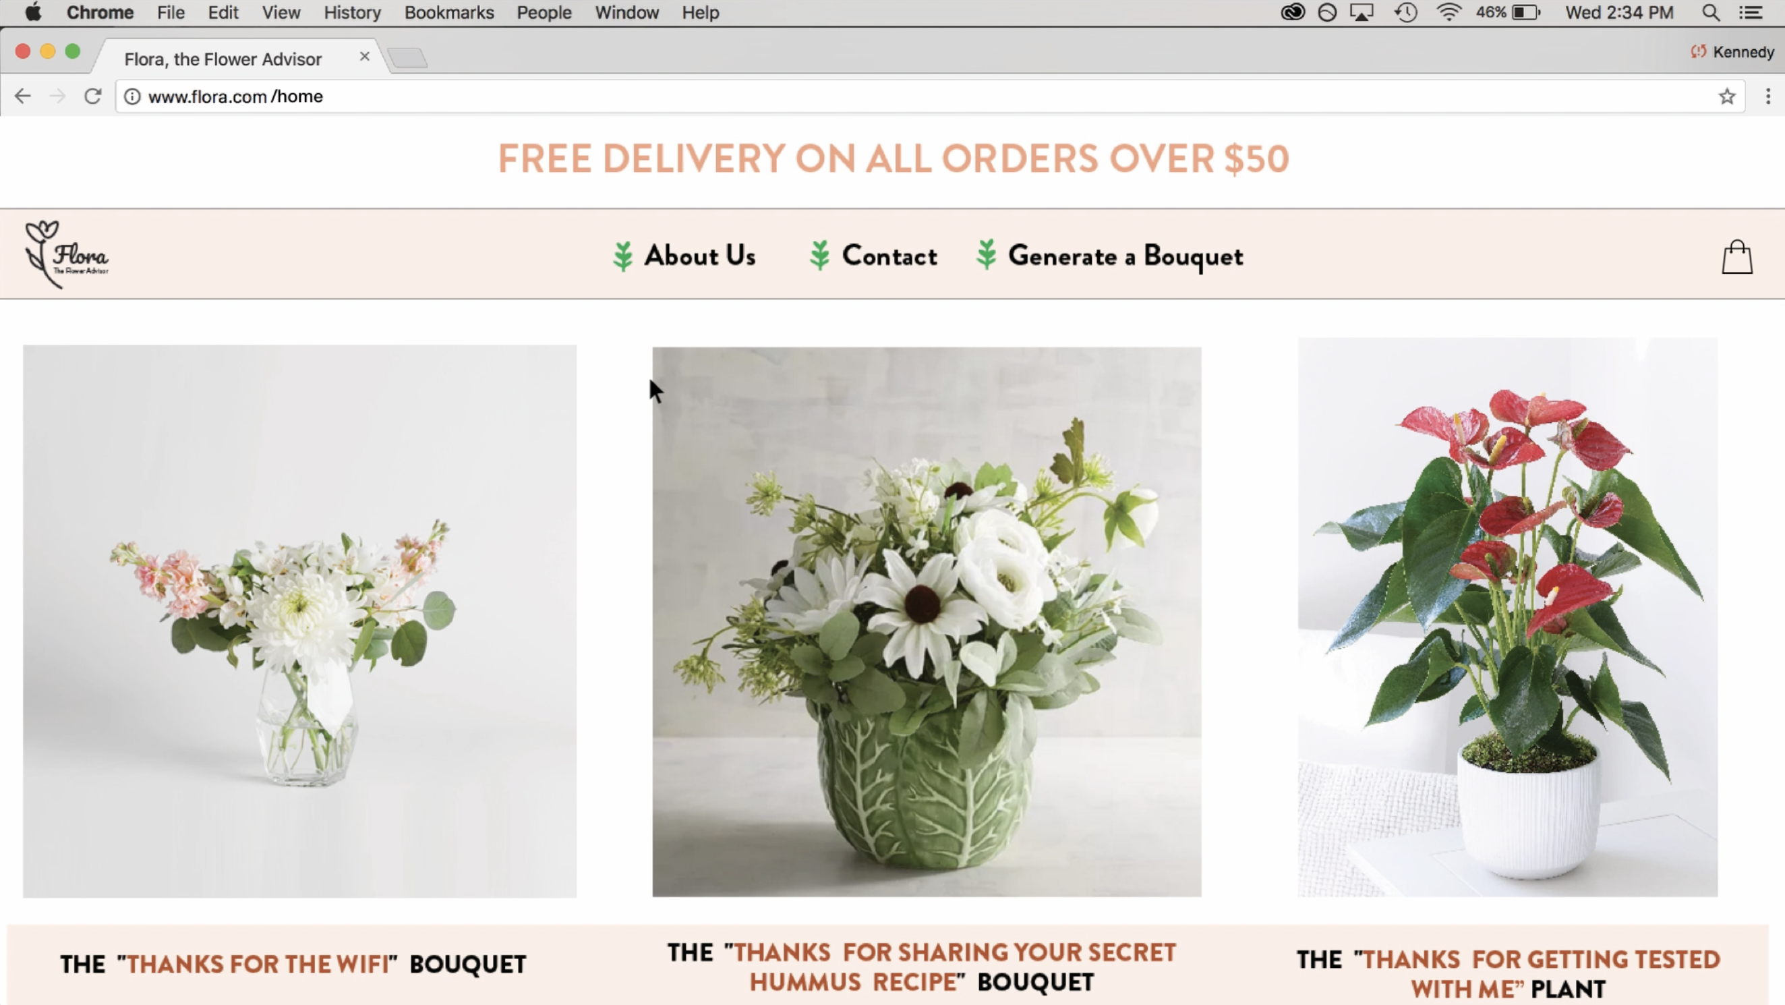Go back using the browser back arrow

click(x=23, y=96)
